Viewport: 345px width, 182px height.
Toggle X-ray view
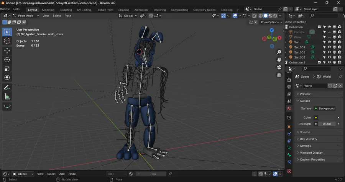(255, 16)
